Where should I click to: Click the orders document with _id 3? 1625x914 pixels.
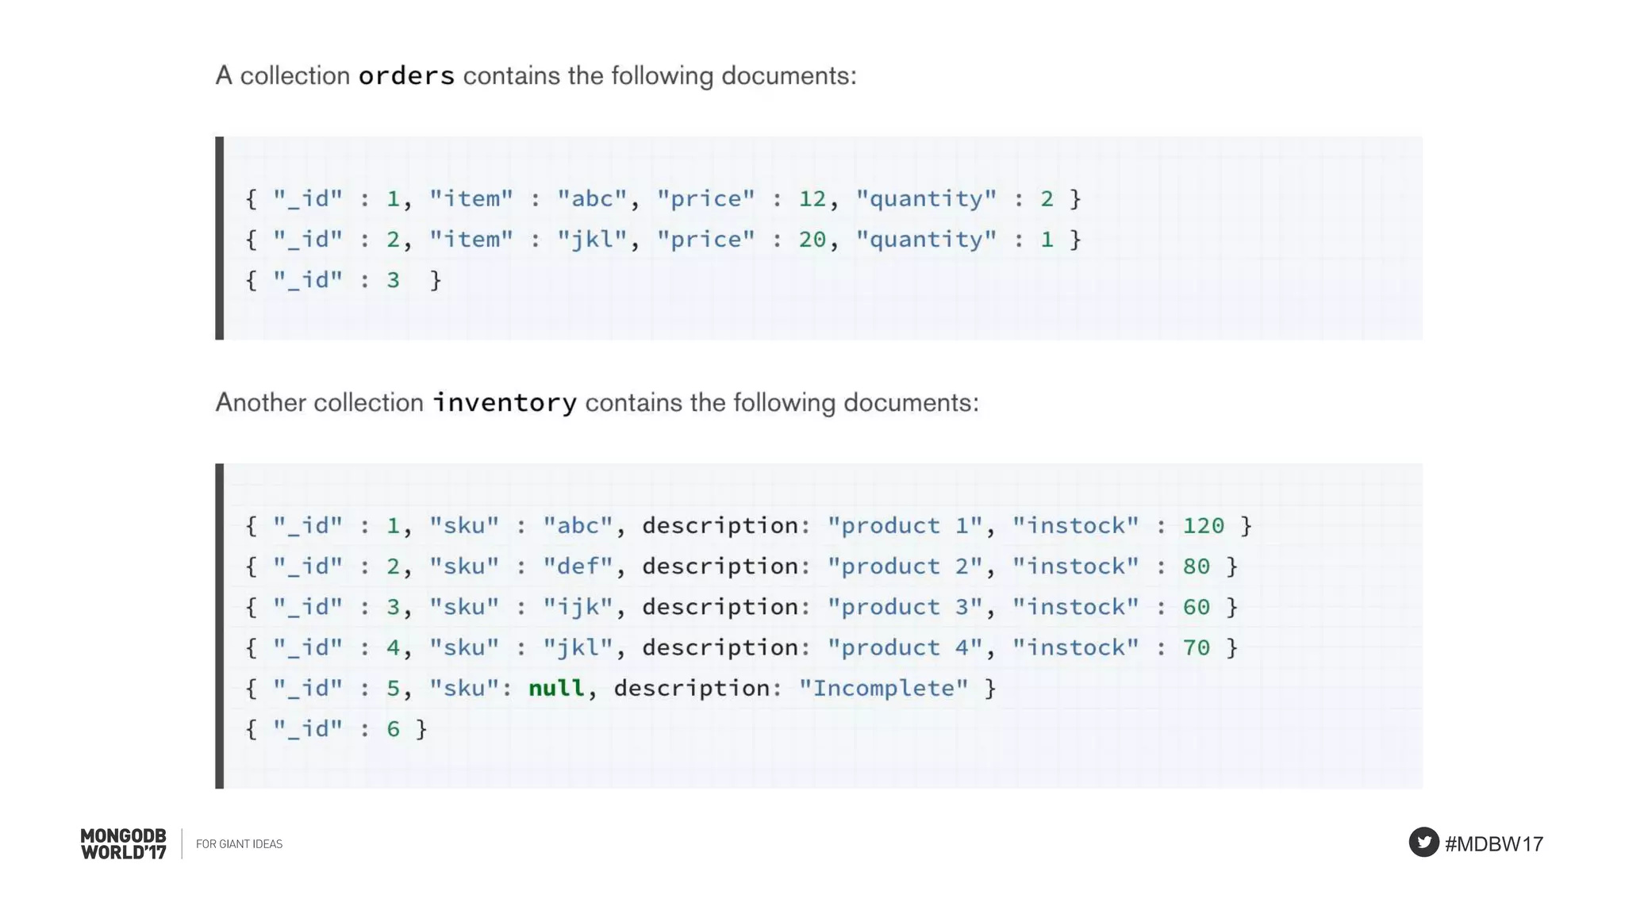343,280
